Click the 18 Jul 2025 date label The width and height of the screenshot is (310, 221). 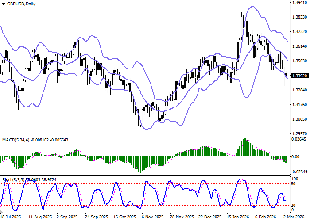click(x=11, y=217)
